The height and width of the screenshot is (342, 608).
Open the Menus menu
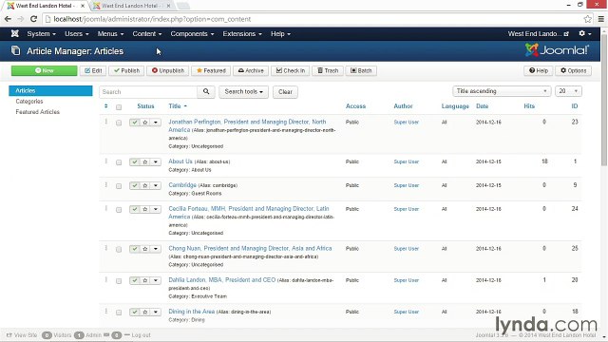pos(110,34)
